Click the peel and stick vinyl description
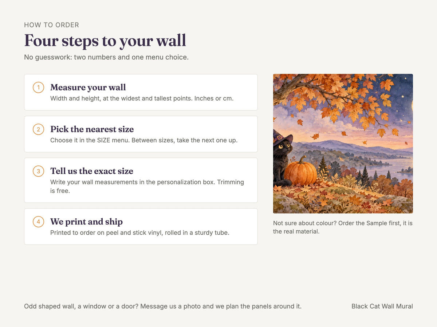The width and height of the screenshot is (437, 327). click(140, 233)
